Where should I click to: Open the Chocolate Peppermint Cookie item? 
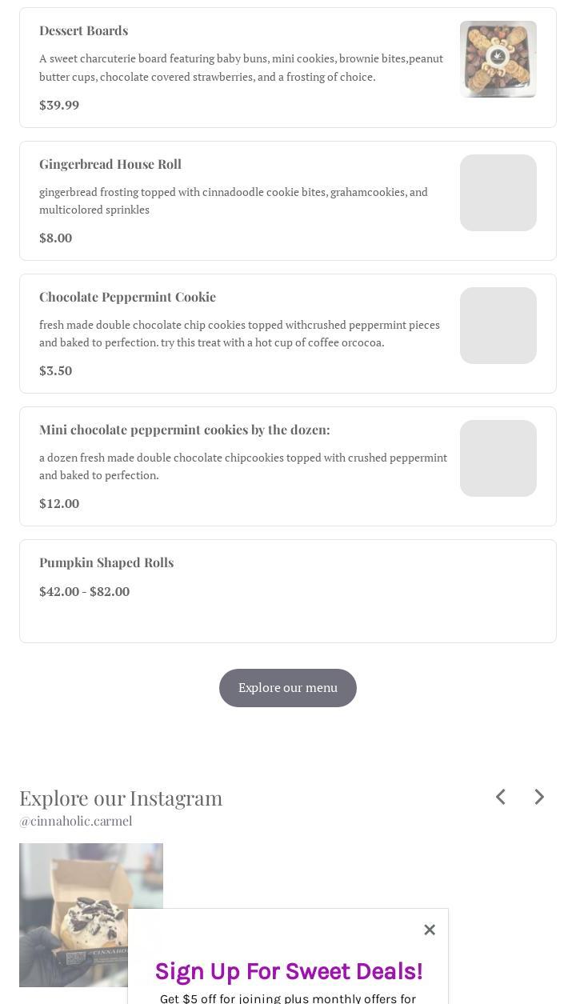[x=128, y=297]
